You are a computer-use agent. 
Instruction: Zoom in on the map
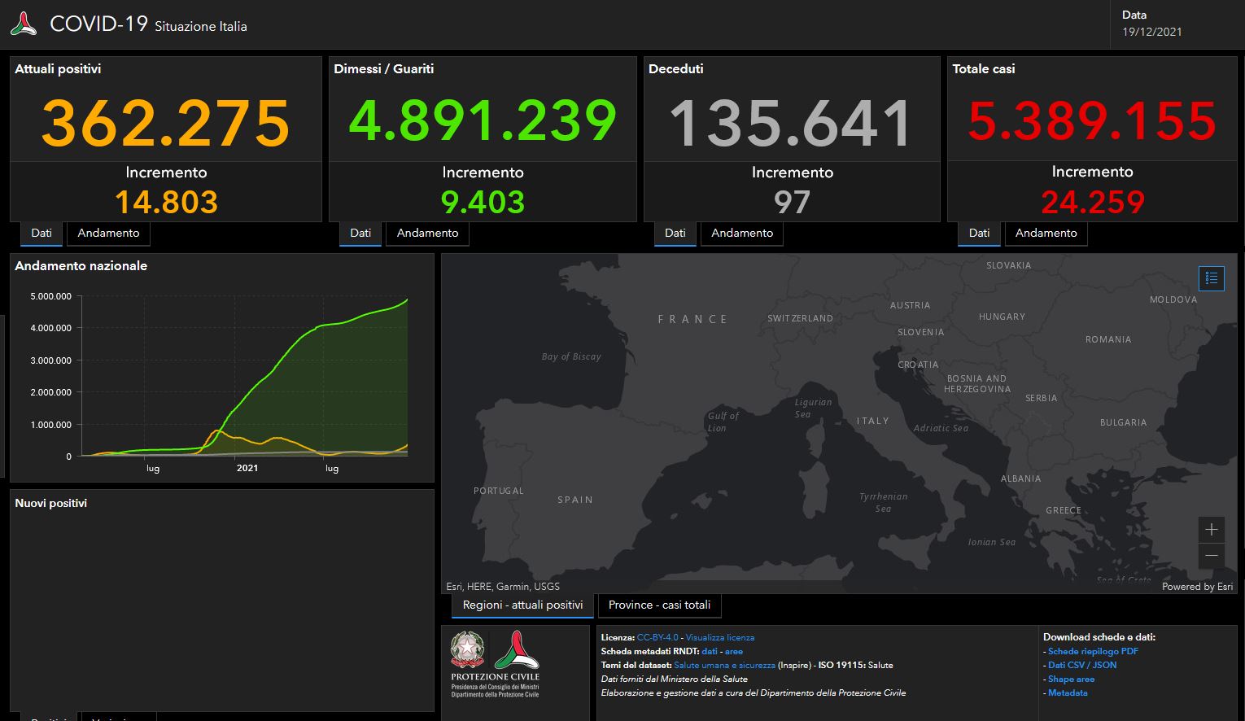[1211, 530]
